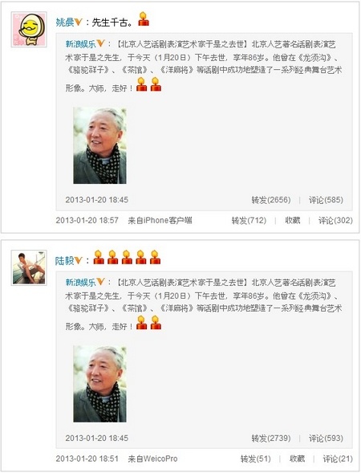Click verified badge next to 陆毅
Viewport: 361px width, 473px height.
tap(79, 260)
